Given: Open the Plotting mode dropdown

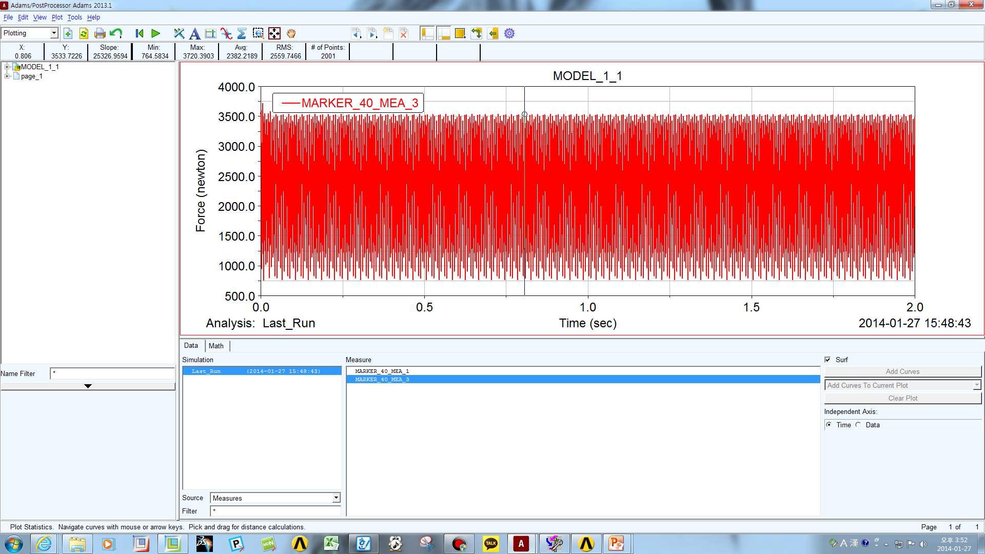Looking at the screenshot, I should [30, 33].
